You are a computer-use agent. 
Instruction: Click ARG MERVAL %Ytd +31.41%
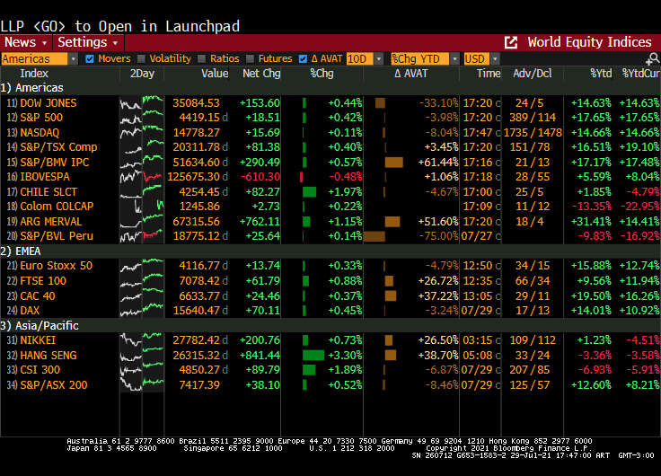[591, 221]
